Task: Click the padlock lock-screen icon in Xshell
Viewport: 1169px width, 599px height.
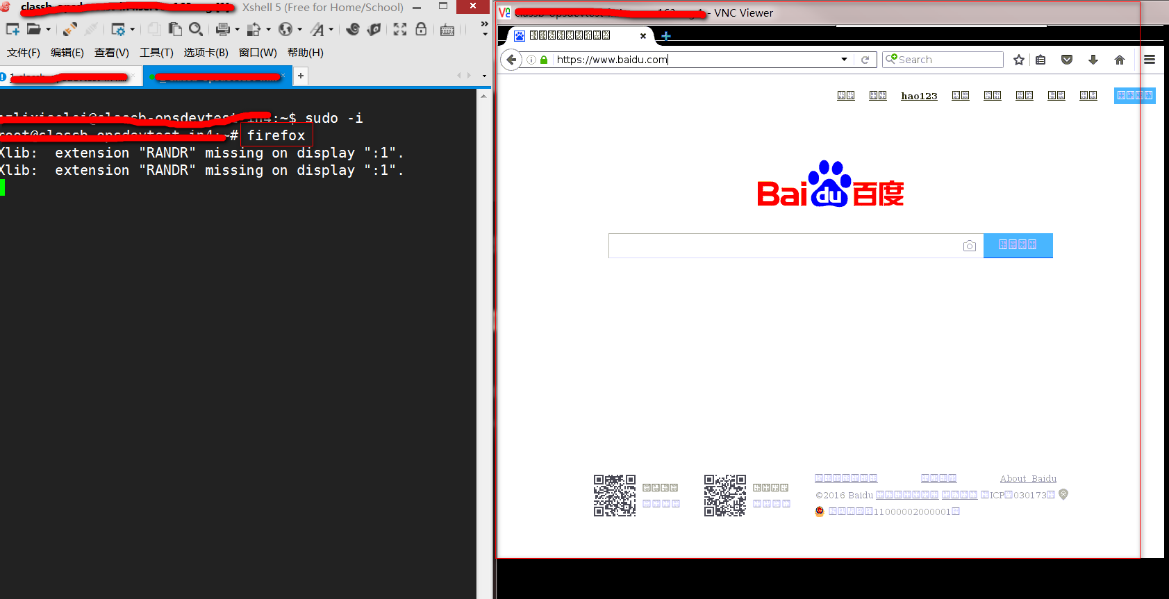Action: [421, 29]
